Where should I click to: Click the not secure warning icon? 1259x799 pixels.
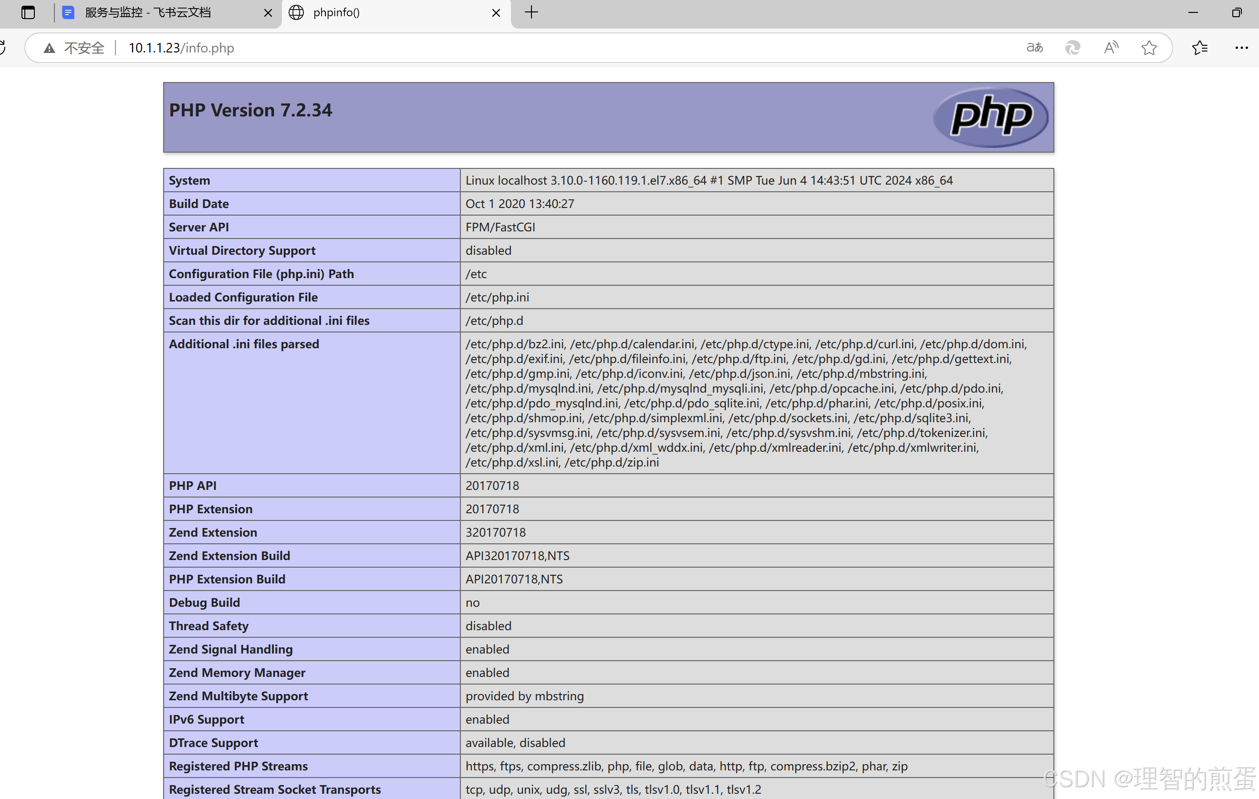(x=50, y=48)
